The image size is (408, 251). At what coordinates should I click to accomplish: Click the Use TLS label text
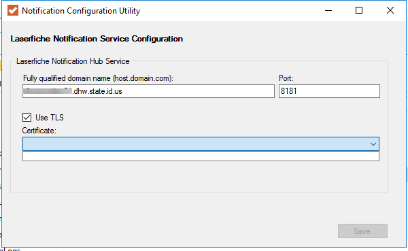pos(50,118)
